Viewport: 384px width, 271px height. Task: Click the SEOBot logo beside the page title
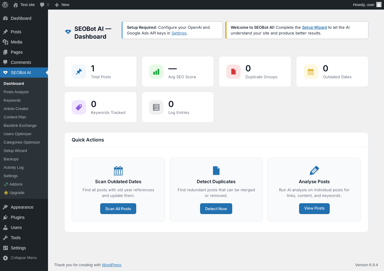68,32
